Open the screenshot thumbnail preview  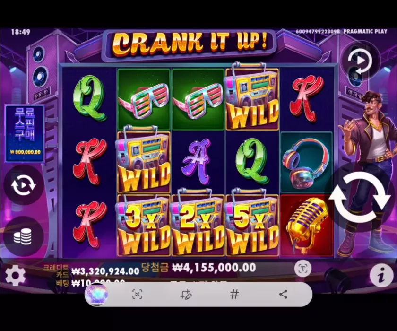(x=96, y=294)
